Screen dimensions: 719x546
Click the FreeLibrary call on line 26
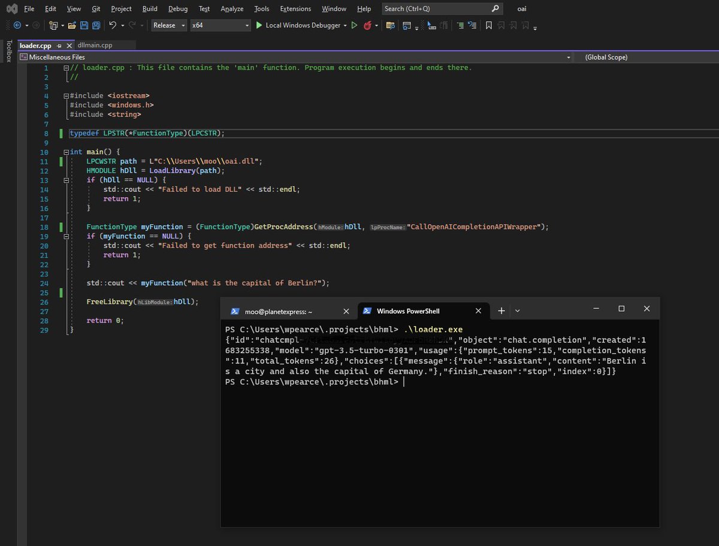point(110,301)
